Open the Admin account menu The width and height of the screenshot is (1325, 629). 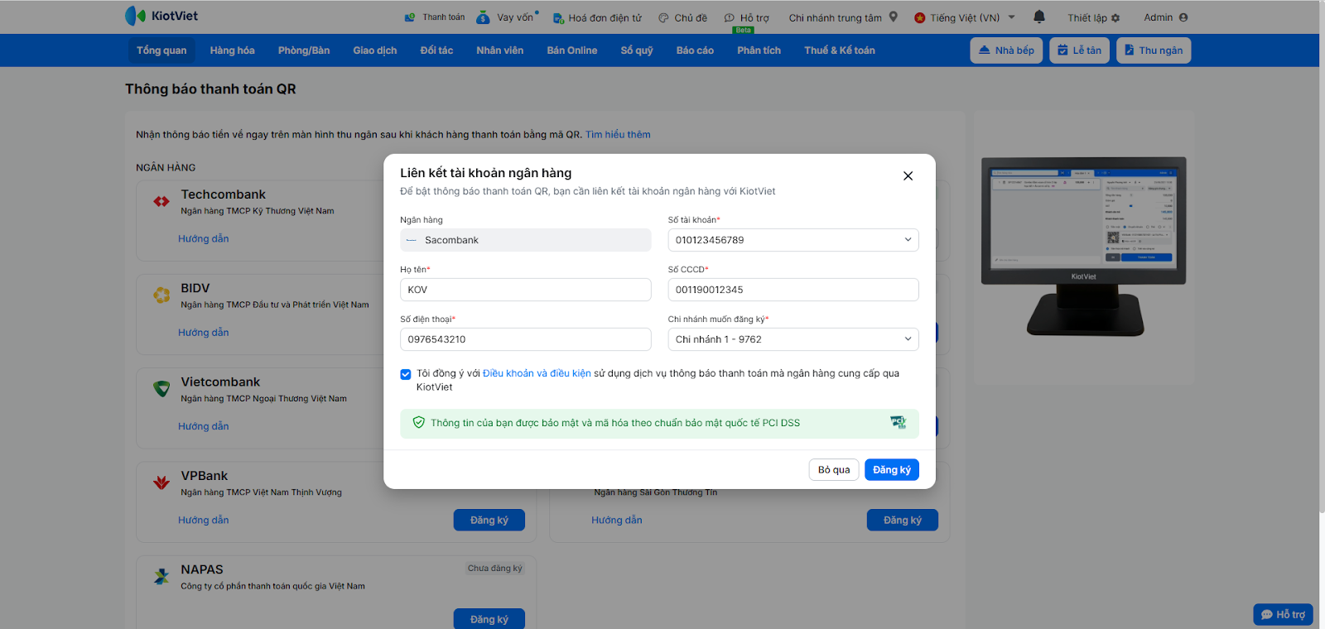tap(1166, 17)
